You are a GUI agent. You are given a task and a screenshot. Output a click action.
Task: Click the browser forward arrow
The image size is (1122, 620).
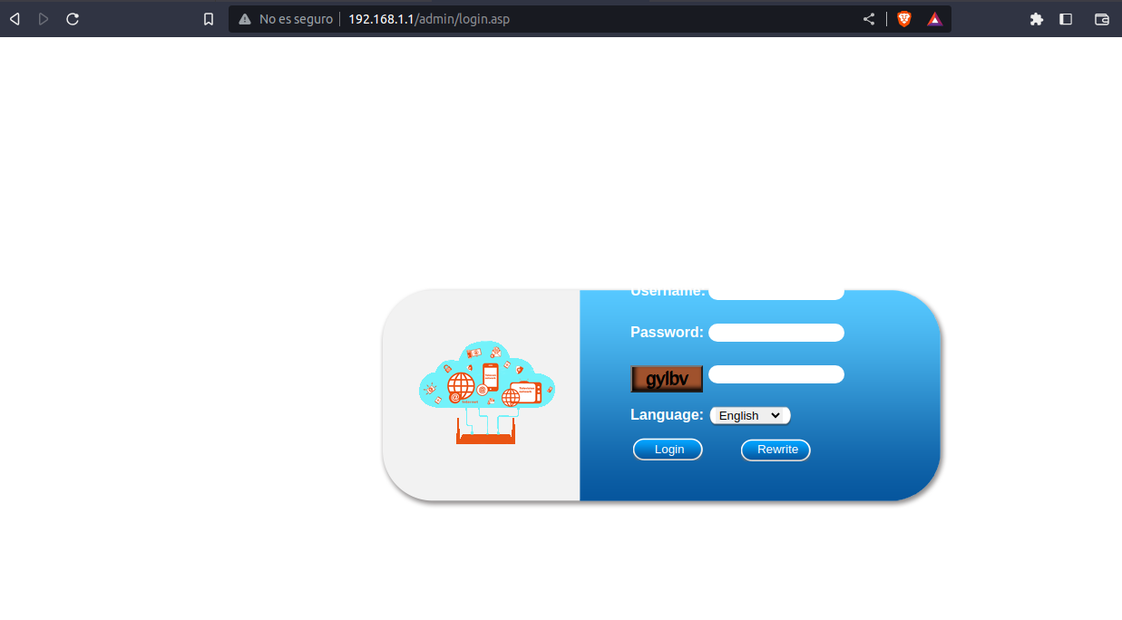click(x=44, y=19)
